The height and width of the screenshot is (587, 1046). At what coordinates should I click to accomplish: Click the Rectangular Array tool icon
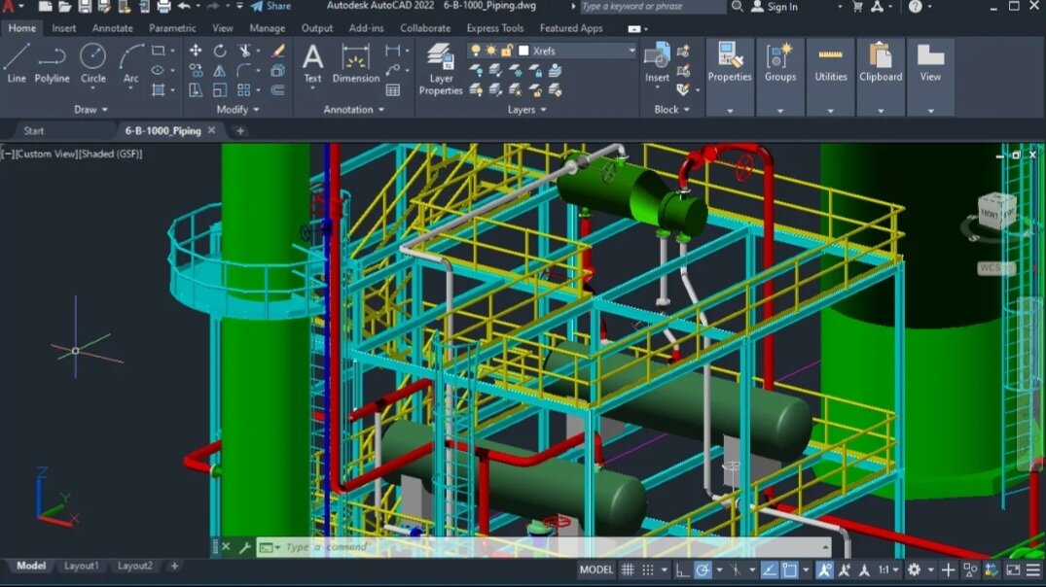point(244,90)
